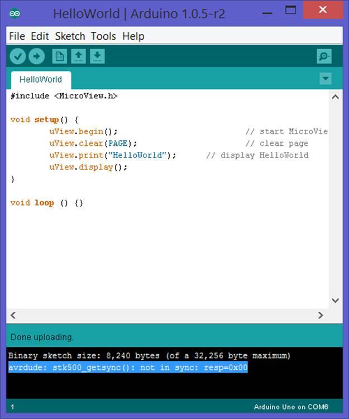The height and width of the screenshot is (419, 349).
Task: Close the Arduino window
Action: (323, 9)
